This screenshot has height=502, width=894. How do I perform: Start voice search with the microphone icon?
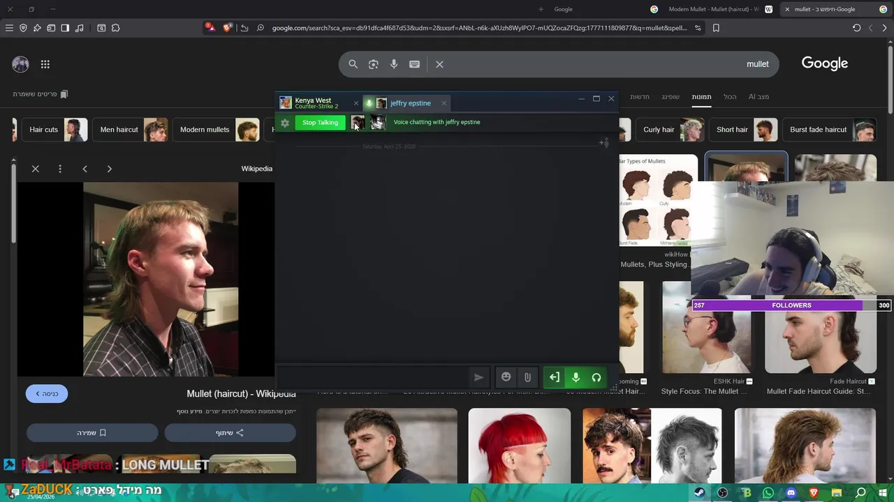click(x=394, y=64)
